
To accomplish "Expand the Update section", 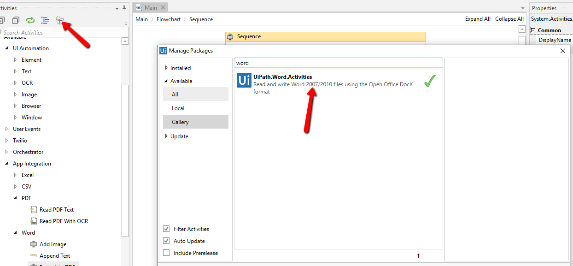I will (x=166, y=136).
